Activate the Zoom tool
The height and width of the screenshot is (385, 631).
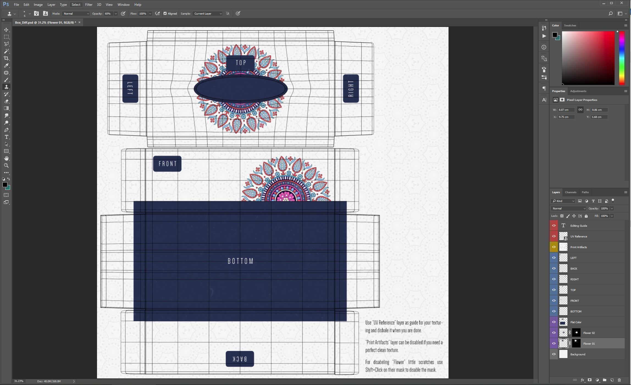tap(6, 166)
